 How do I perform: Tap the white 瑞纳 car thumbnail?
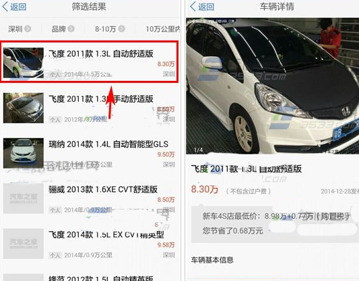(24, 153)
